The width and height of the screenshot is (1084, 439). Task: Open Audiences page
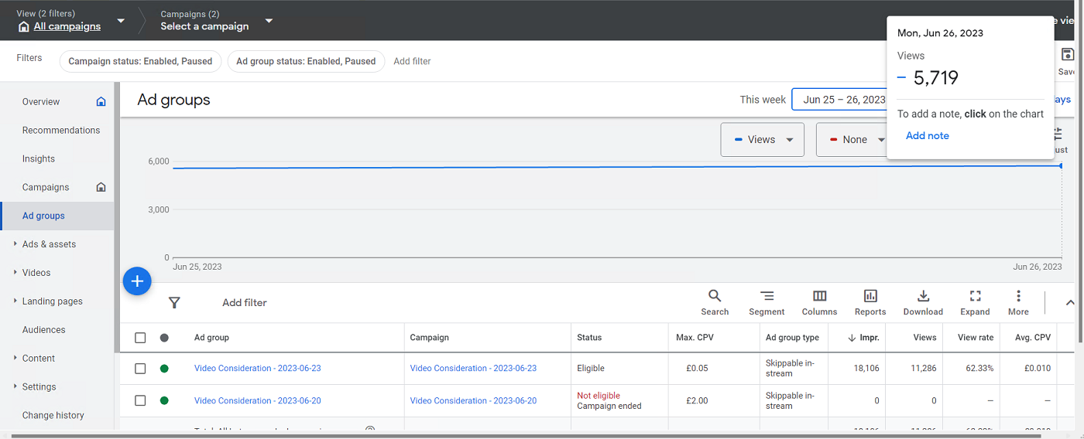44,330
